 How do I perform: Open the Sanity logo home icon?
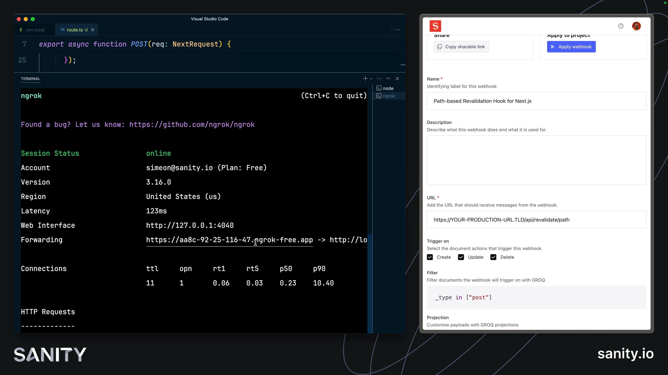tap(435, 26)
